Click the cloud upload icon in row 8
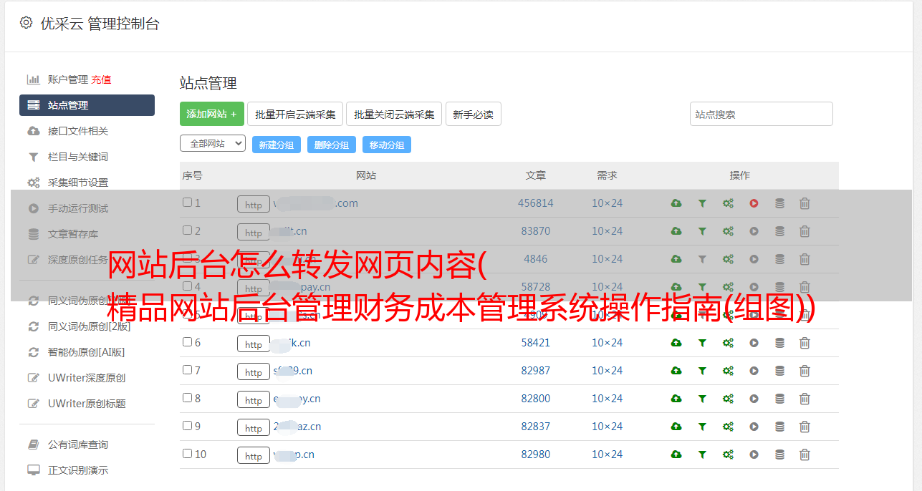Screen dimensions: 922x491 676,399
